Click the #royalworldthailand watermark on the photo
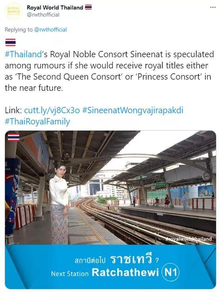The width and height of the screenshot is (221, 294). click(189, 239)
